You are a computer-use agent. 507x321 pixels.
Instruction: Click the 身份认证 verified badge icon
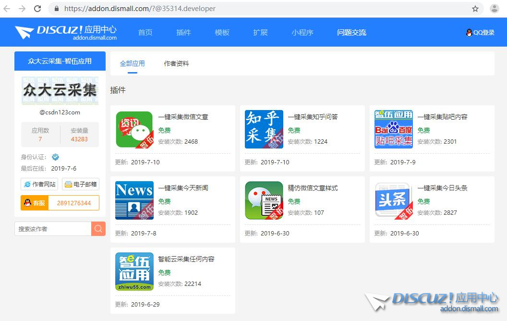(56, 157)
